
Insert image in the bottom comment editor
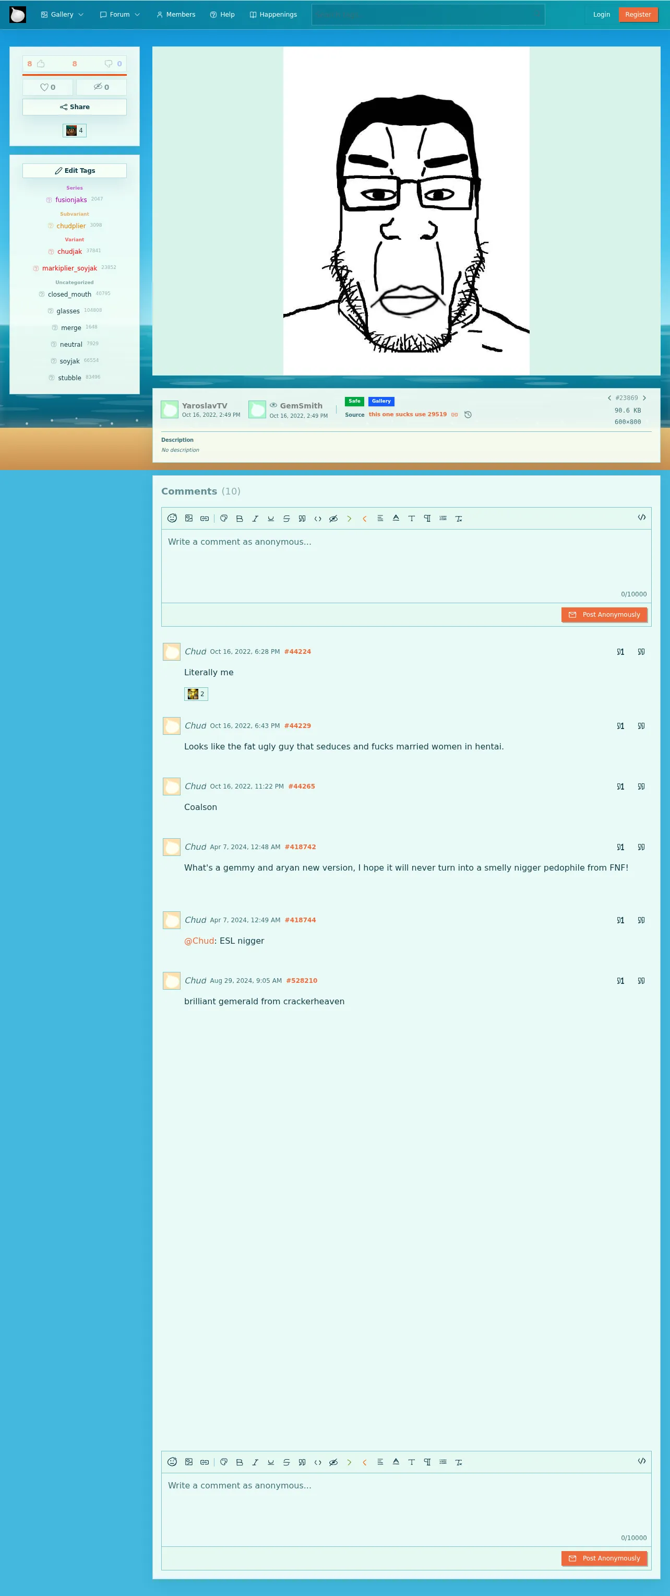pyautogui.click(x=189, y=1462)
